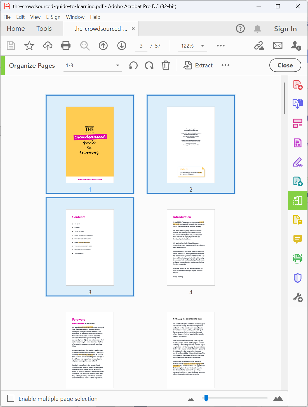
Task: Select the Introduction page thumbnail
Action: tap(191, 247)
